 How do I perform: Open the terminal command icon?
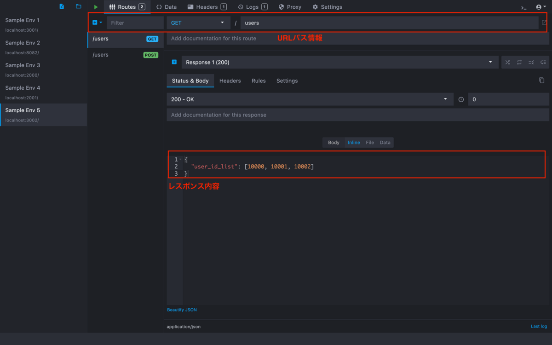(523, 7)
